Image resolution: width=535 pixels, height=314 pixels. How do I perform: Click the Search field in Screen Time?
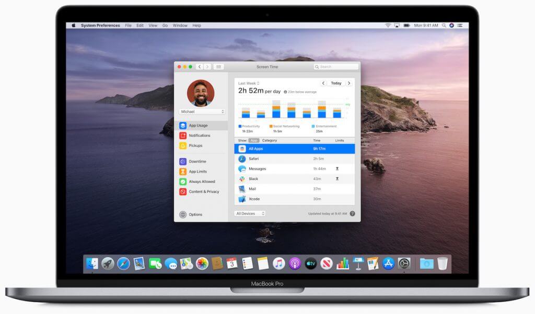(336, 67)
